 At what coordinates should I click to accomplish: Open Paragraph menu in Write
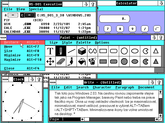tap(125, 87)
